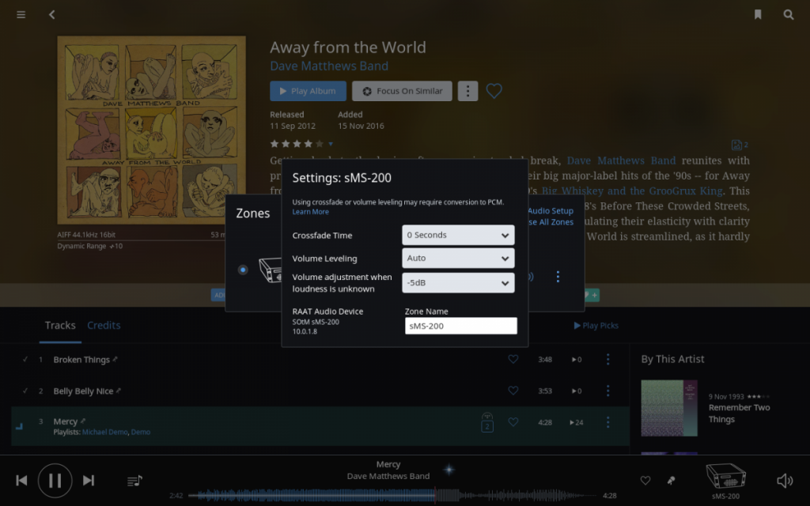Open the Remember Two Things album thumbnail

point(669,408)
